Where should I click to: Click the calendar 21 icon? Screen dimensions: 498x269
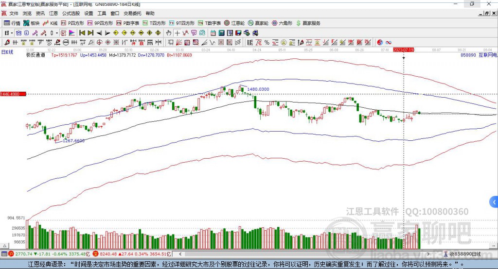tap(213, 33)
